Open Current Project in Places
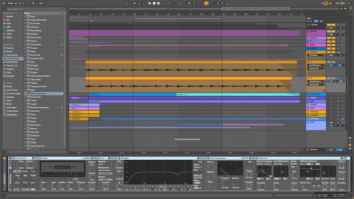Viewport: 354px width, 199px height. pyautogui.click(x=13, y=93)
